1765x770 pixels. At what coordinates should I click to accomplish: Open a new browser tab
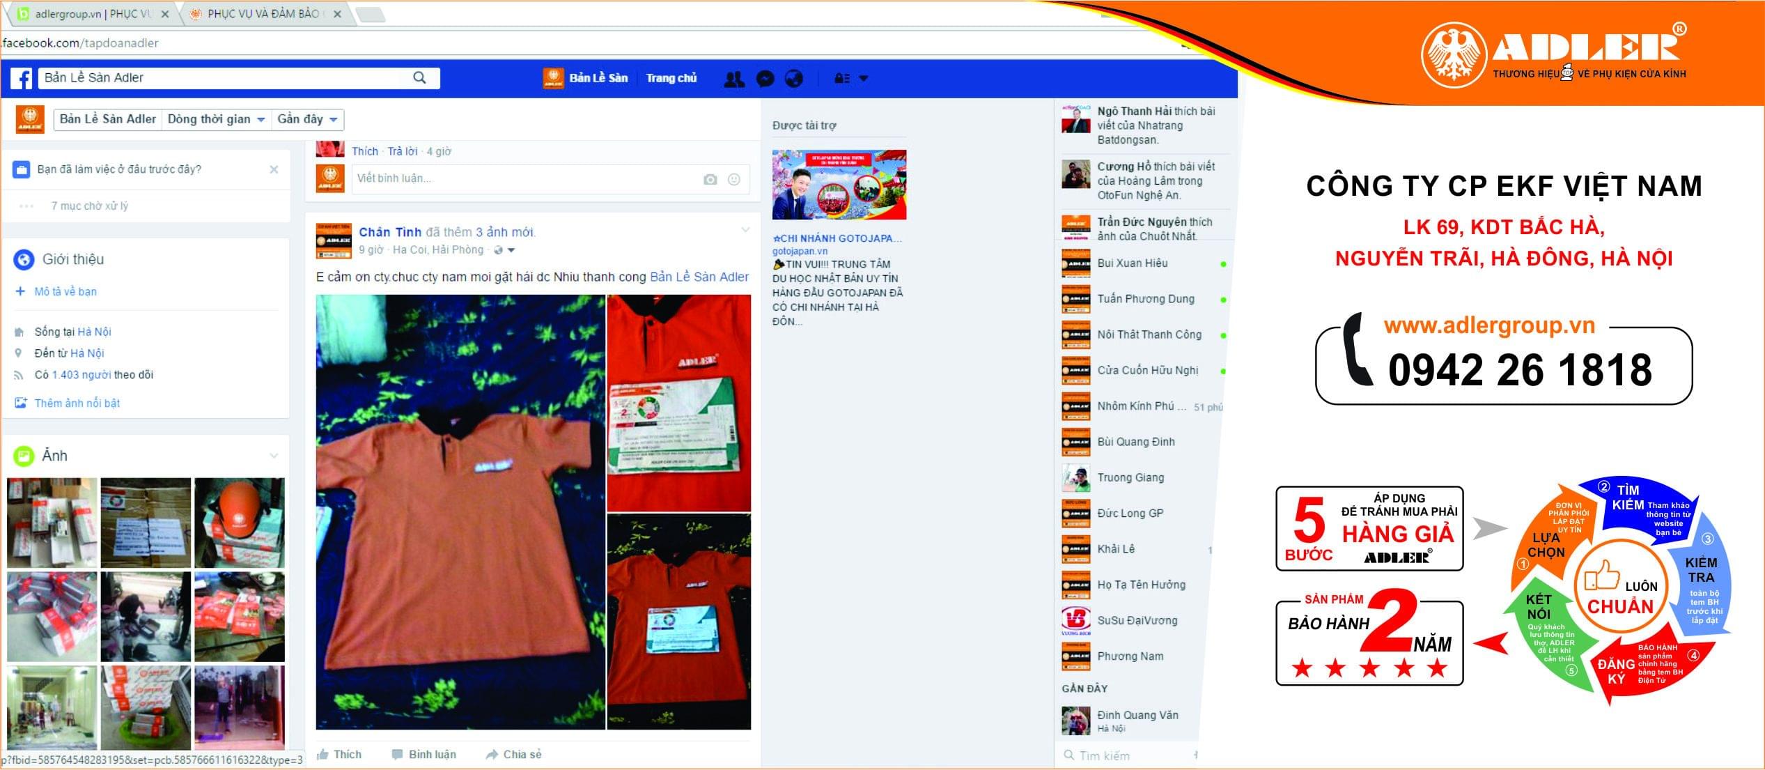coord(370,15)
